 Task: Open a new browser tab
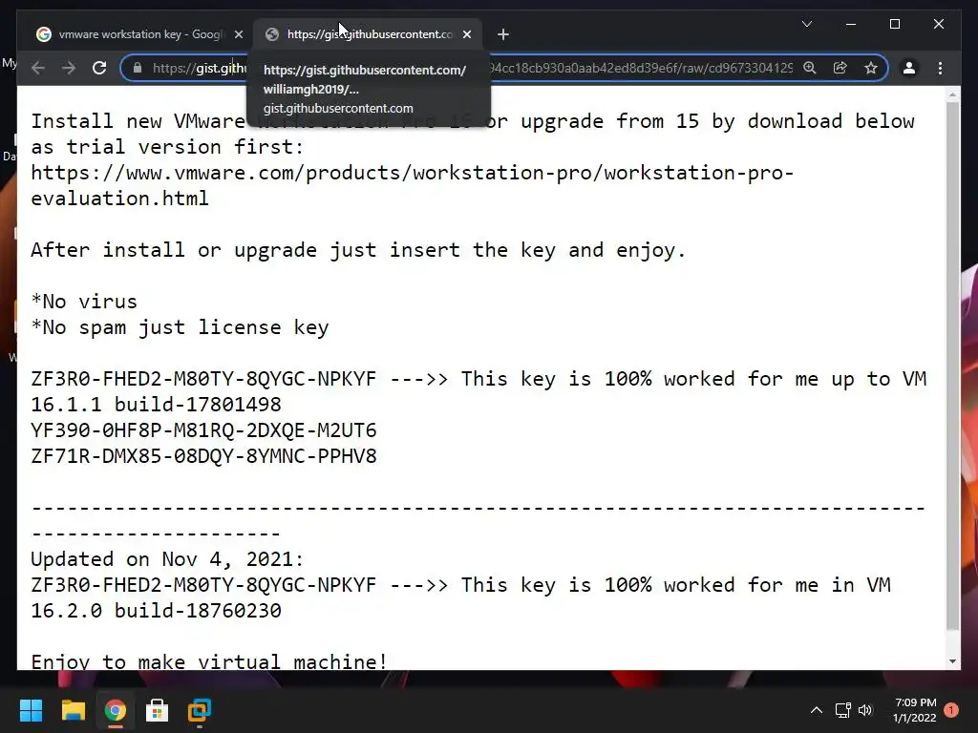click(x=503, y=34)
